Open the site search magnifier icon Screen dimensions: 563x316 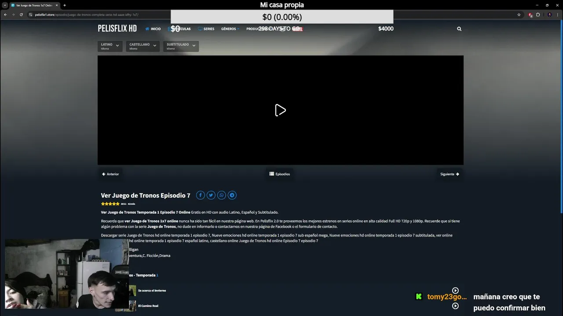point(459,29)
